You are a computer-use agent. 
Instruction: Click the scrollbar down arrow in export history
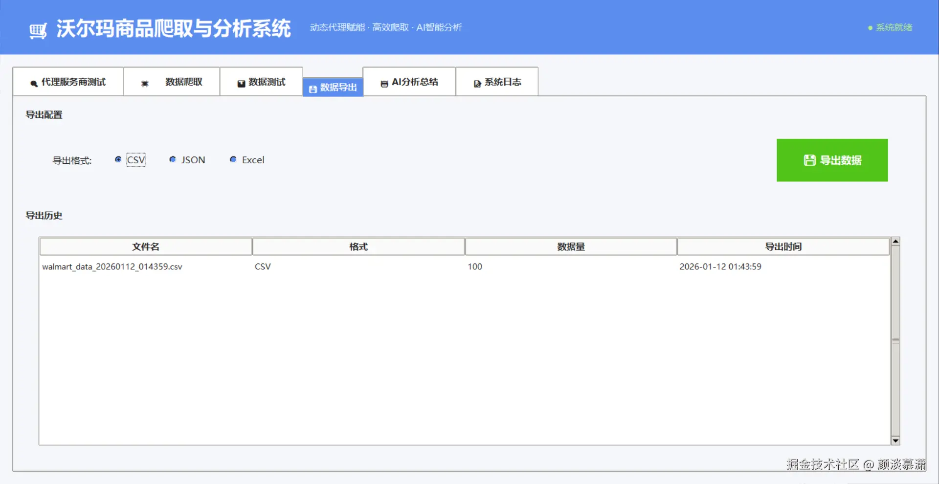[x=895, y=440]
